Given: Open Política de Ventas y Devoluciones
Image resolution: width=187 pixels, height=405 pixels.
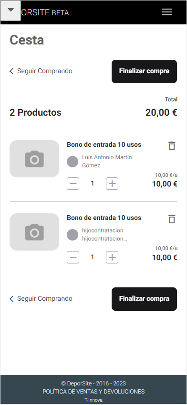Looking at the screenshot, I should click(93, 392).
